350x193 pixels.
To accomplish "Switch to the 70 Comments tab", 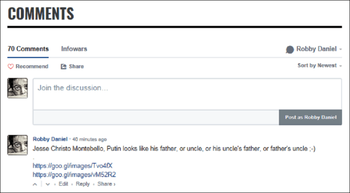I will [x=28, y=49].
